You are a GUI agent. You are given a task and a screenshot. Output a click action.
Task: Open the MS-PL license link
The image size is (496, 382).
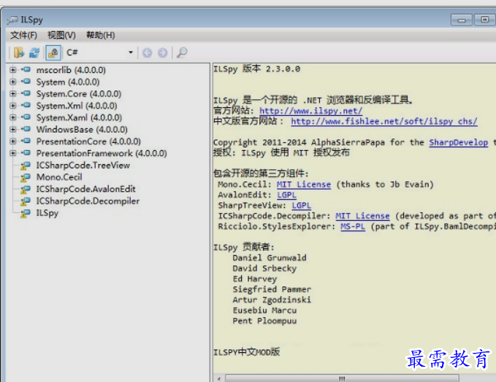tap(353, 227)
